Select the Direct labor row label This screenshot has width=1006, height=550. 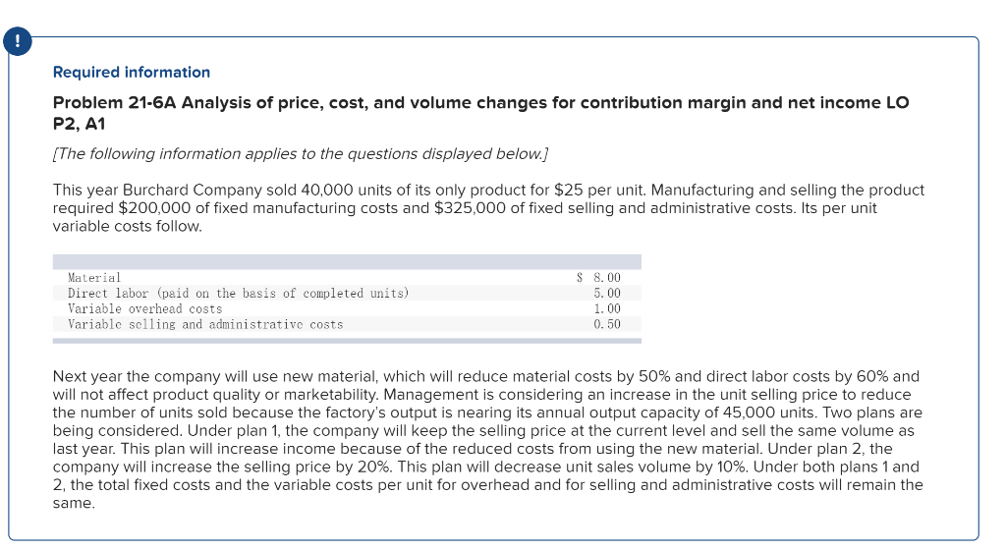click(x=238, y=294)
